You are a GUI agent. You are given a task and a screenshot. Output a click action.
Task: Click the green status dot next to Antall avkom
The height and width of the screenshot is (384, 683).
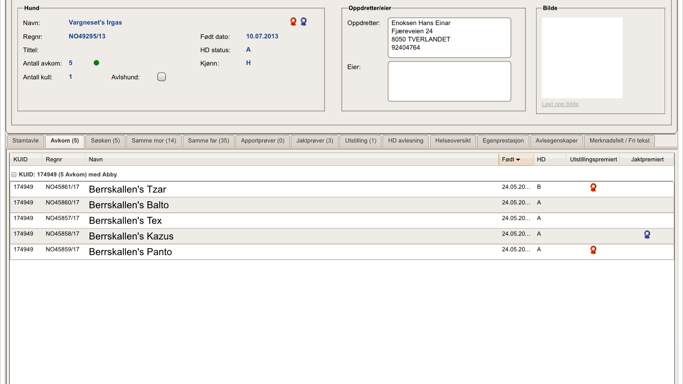[96, 63]
